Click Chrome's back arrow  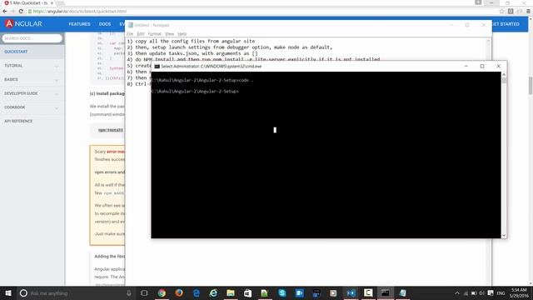coord(5,11)
